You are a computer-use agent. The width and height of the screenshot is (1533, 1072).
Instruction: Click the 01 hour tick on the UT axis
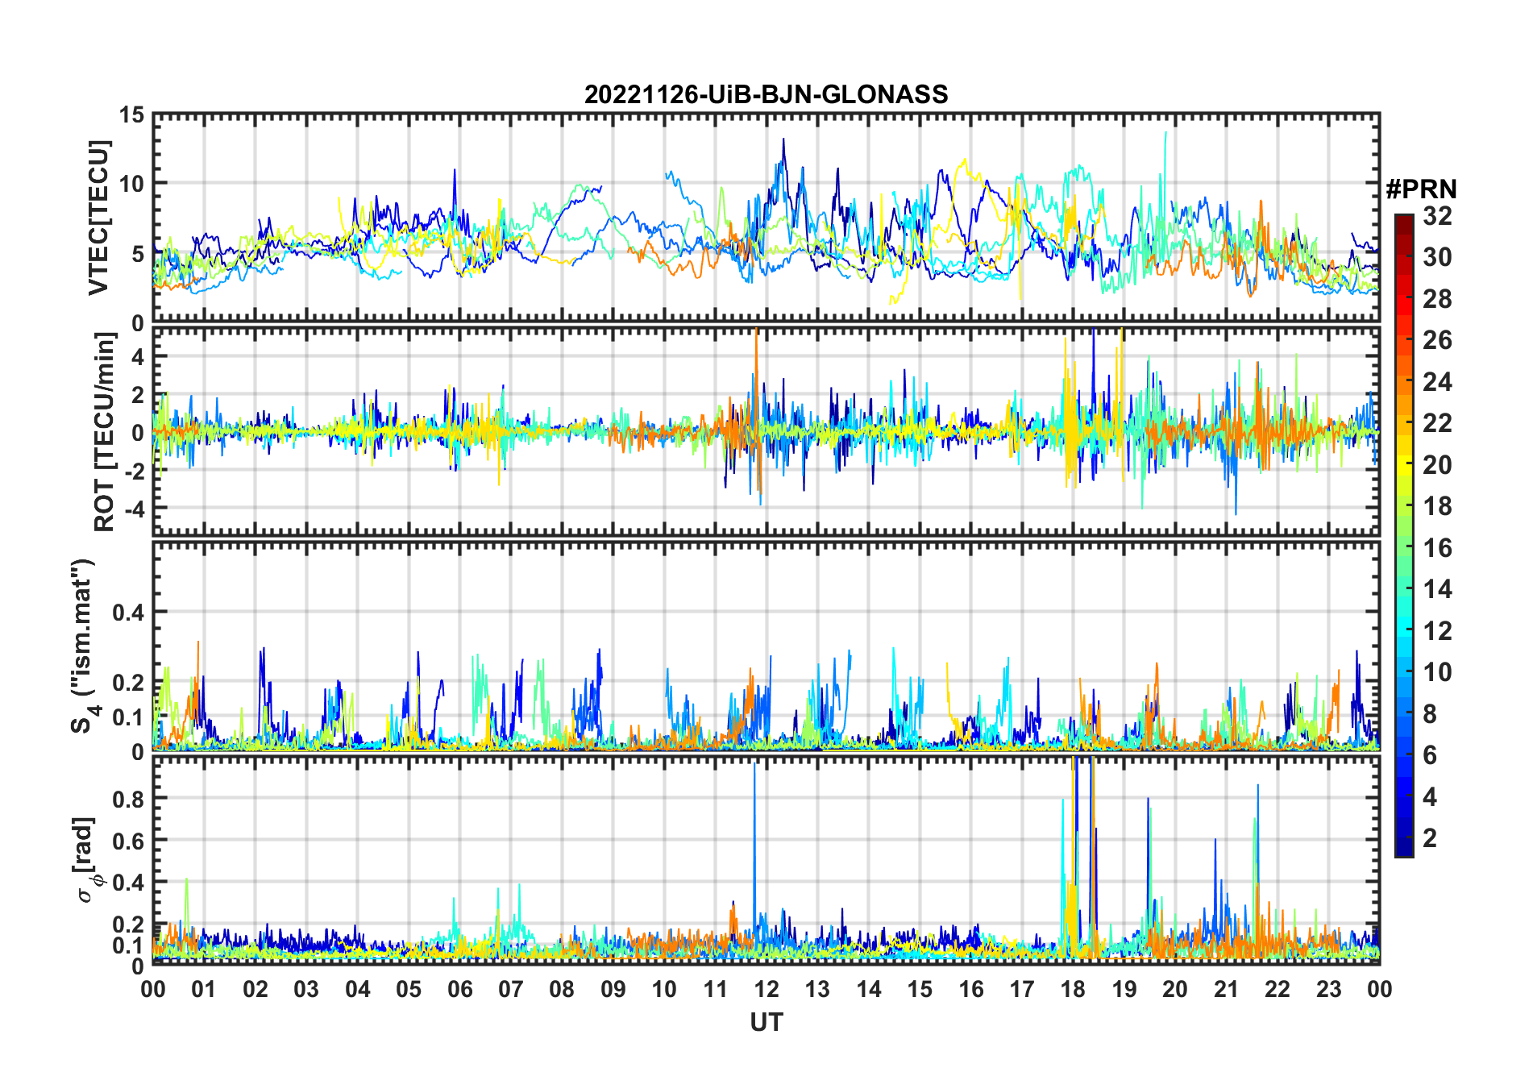(x=204, y=990)
